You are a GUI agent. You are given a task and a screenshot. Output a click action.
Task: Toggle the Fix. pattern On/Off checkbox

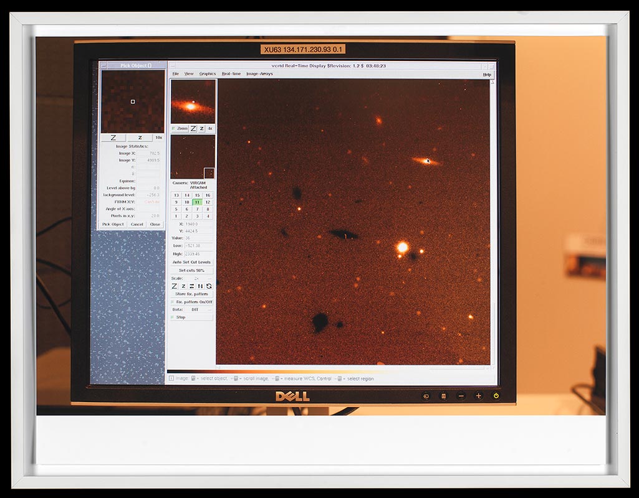click(173, 302)
